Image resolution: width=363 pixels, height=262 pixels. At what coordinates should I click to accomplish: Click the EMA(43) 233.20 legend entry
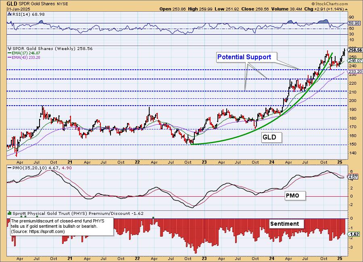click(x=24, y=57)
